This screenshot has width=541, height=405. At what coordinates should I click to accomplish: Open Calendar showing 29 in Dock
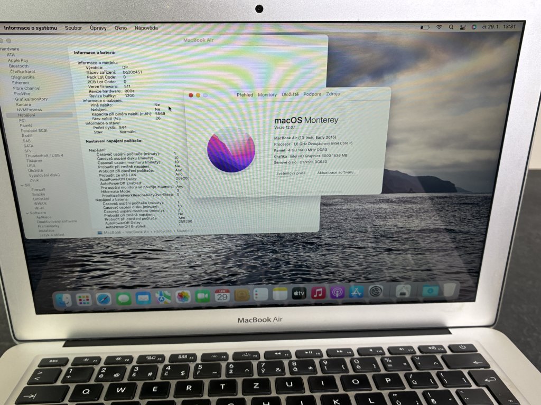(x=222, y=295)
